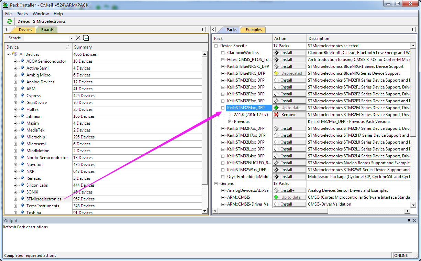Click Install+ for AnalogDevices::ADI-Se pack
421x261 pixels.
(x=289, y=190)
